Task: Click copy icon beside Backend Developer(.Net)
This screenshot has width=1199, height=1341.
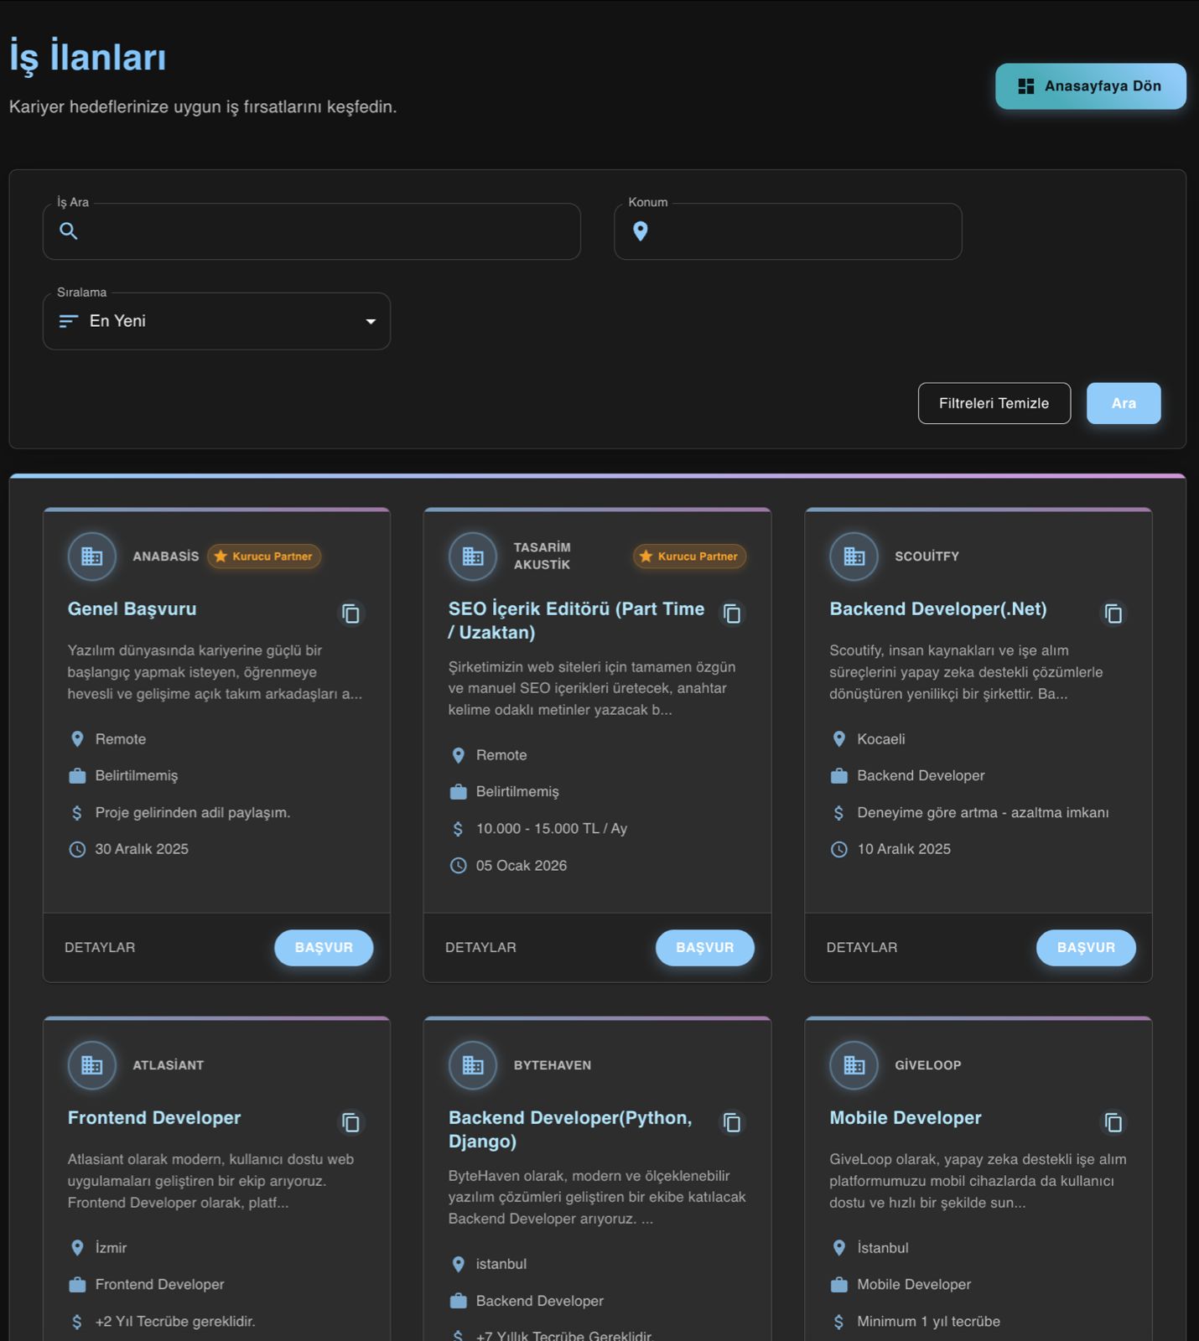Action: point(1113,614)
